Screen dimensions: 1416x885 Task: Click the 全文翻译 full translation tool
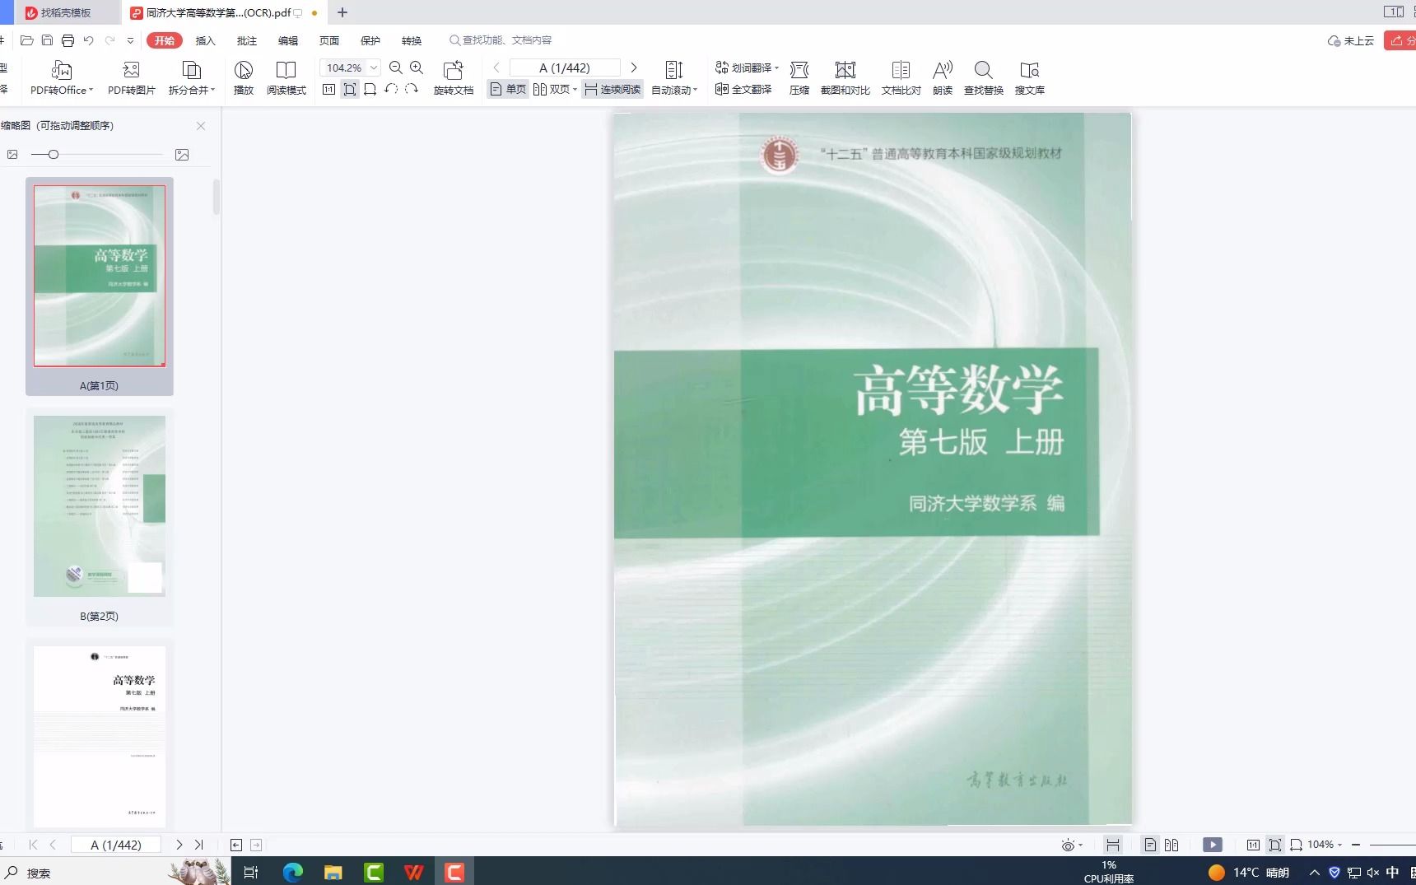[743, 89]
